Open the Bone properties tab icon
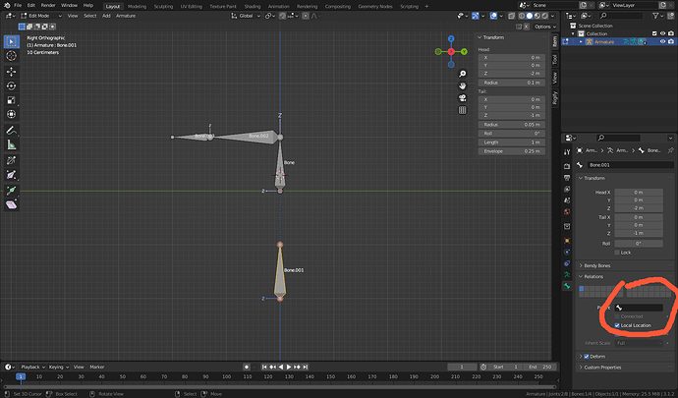The width and height of the screenshot is (678, 398). click(567, 286)
